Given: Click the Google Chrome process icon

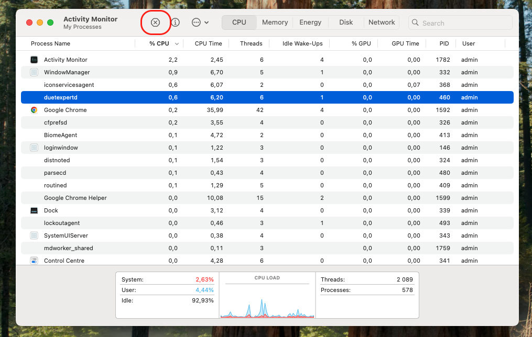Looking at the screenshot, I should [x=34, y=110].
